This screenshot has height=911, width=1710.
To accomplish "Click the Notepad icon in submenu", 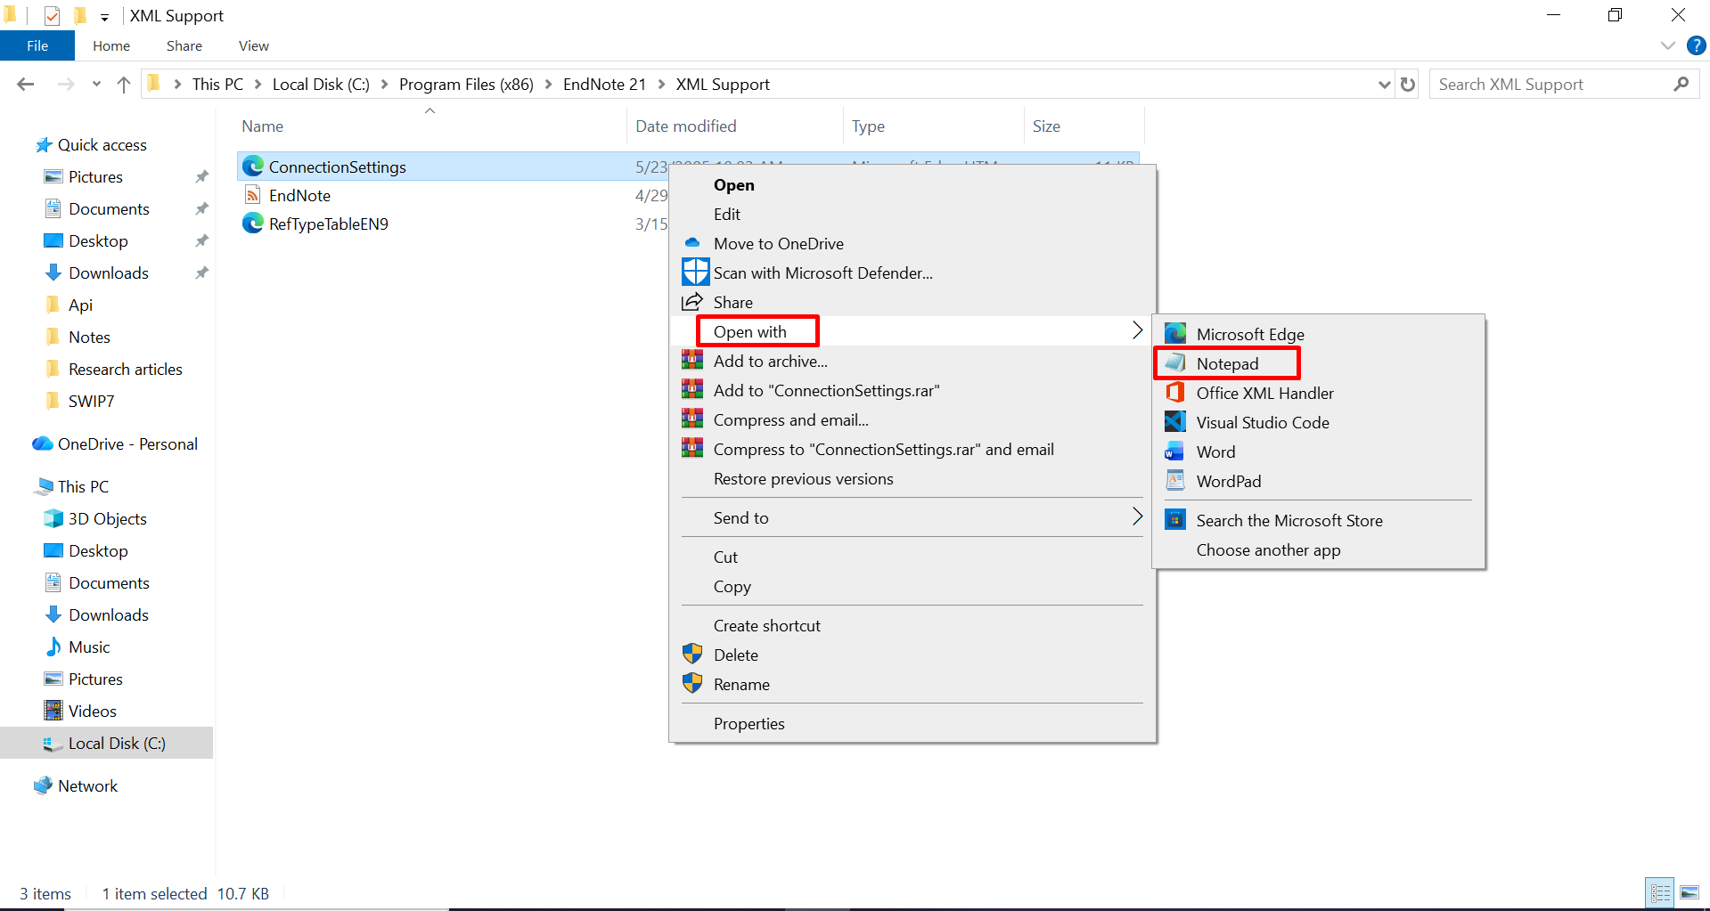I will [1175, 362].
